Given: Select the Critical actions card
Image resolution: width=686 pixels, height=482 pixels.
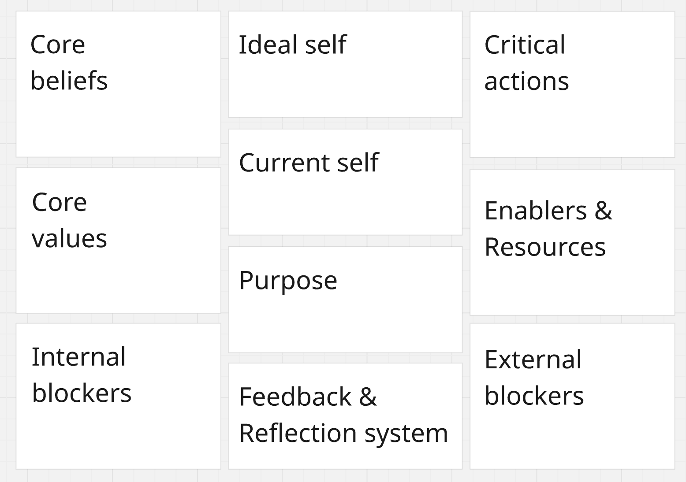Looking at the screenshot, I should click(572, 84).
